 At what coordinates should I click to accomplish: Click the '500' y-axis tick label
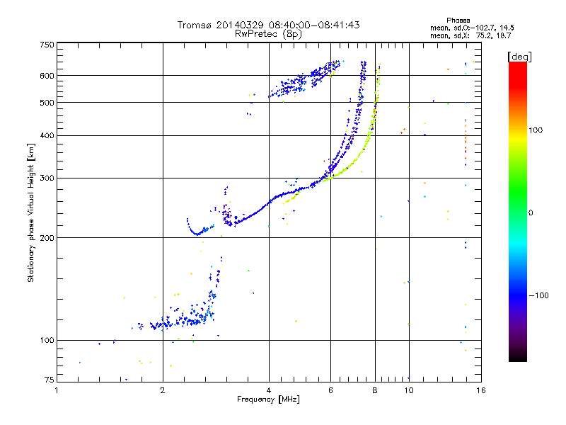point(47,103)
